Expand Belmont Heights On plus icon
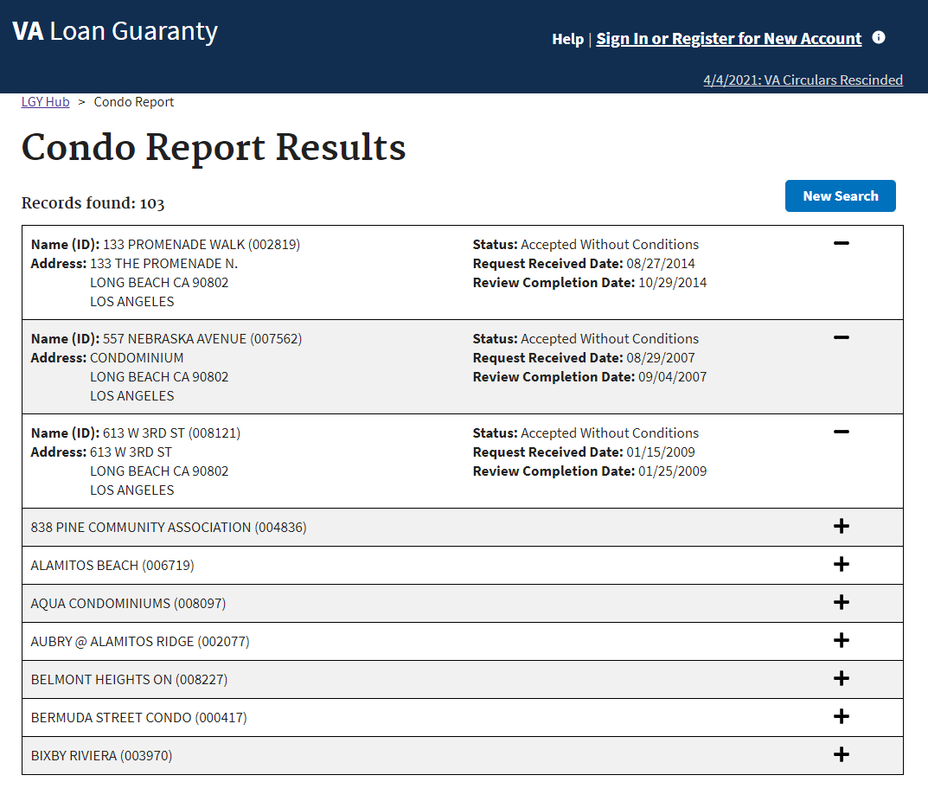Image resolution: width=928 pixels, height=788 pixels. (841, 679)
